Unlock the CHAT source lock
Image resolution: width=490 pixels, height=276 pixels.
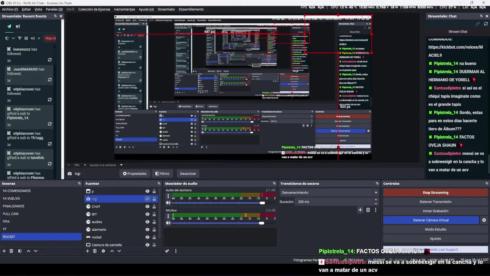[154, 207]
